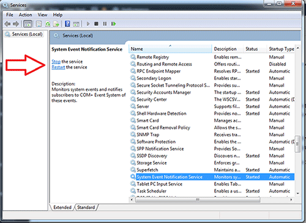Click the Restart the service link

58,67
